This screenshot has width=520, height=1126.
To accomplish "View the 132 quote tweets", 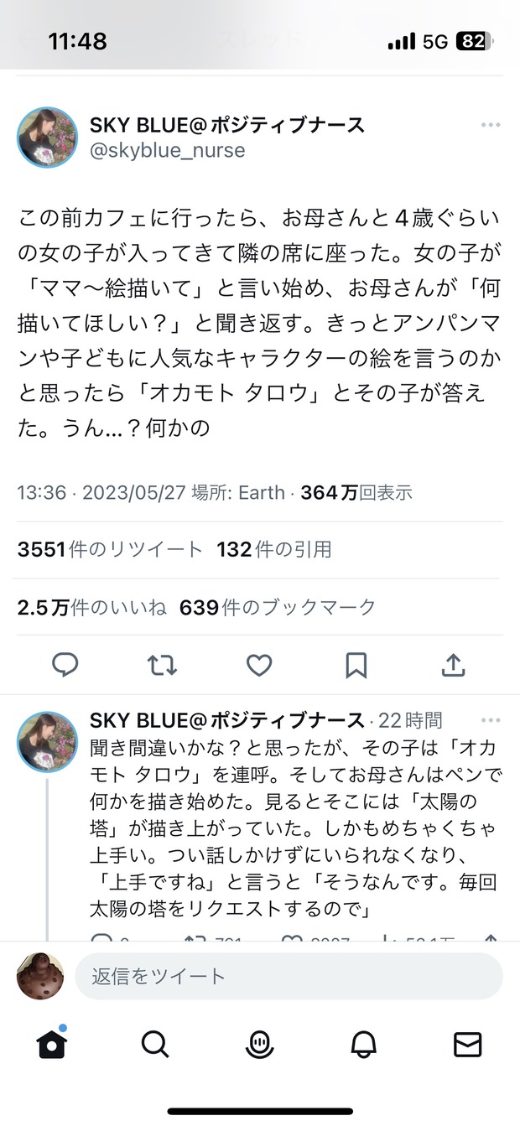I will 274,549.
